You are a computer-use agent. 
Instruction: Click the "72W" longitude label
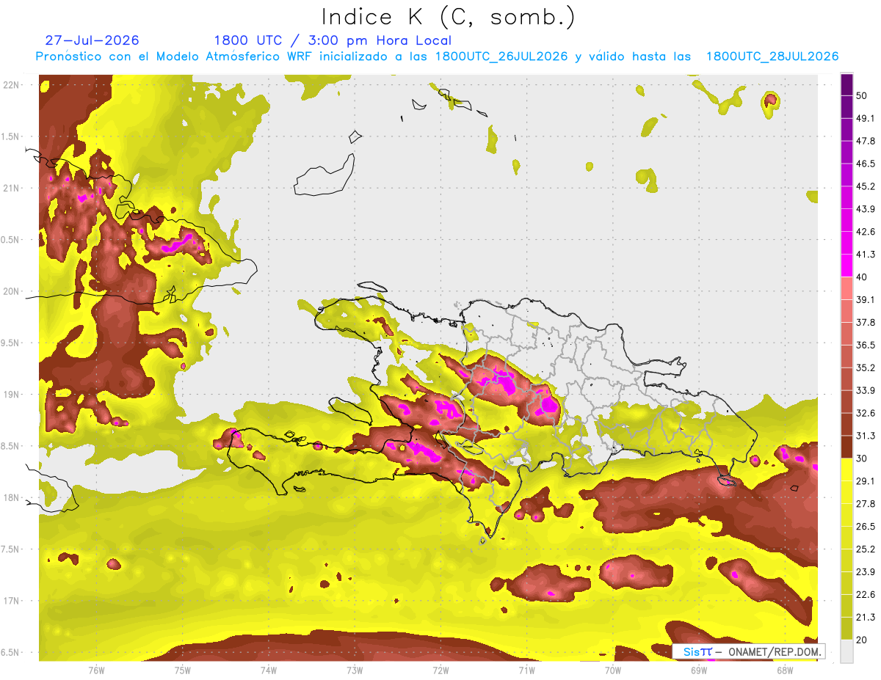coord(440,670)
